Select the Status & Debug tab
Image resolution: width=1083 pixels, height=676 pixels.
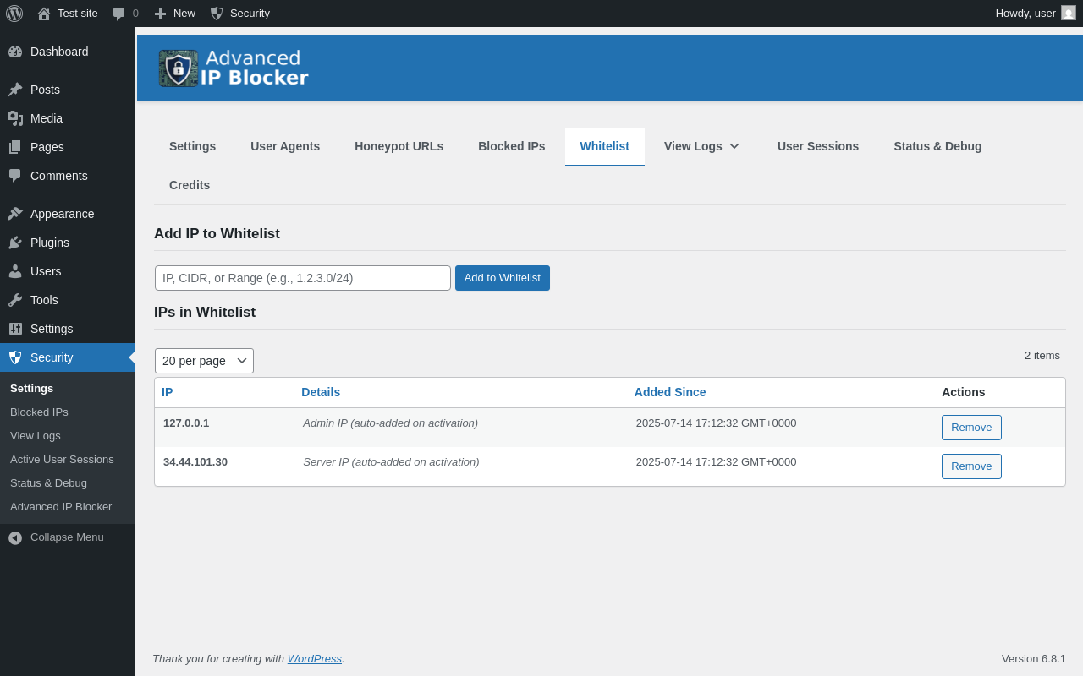click(938, 146)
